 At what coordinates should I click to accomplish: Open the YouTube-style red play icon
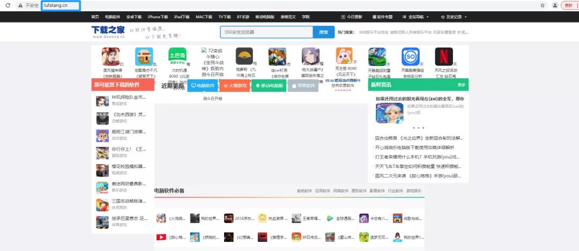coord(161,237)
